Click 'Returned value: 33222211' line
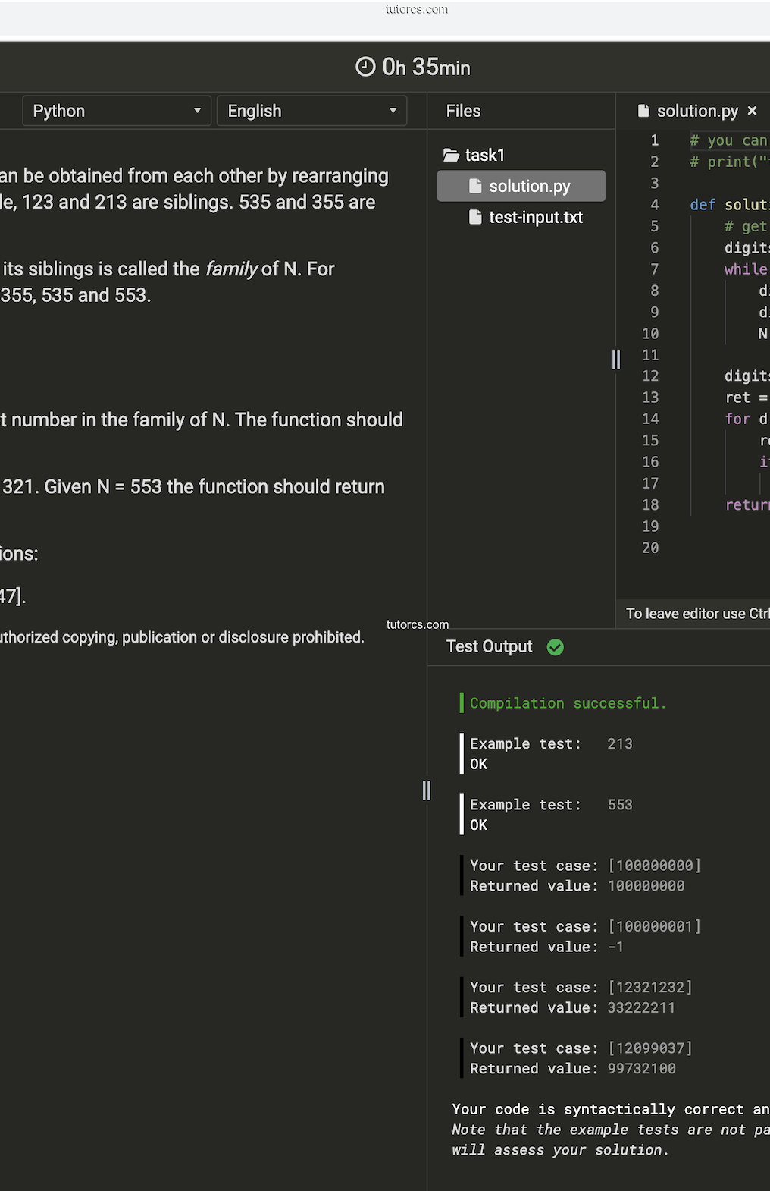 (572, 1007)
